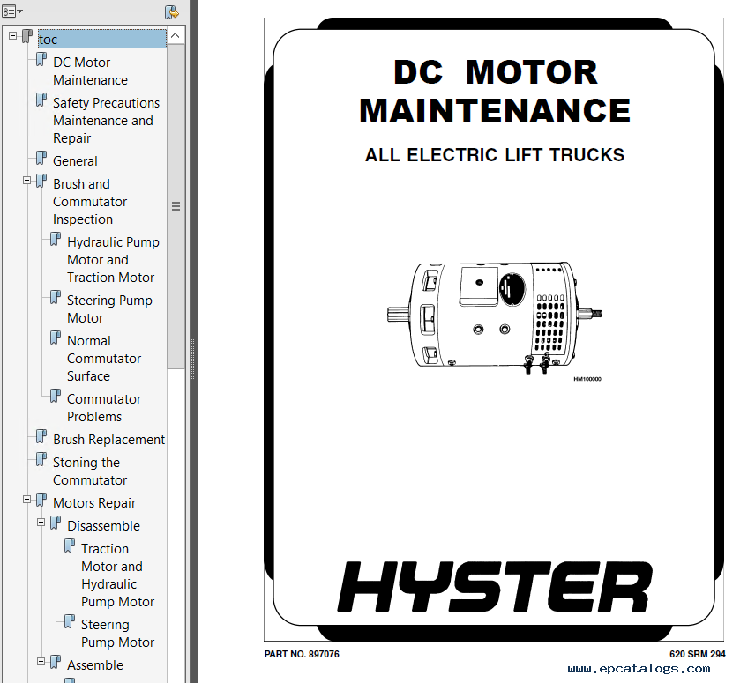
Task: Open the Assemble bookmark
Action: point(95,664)
